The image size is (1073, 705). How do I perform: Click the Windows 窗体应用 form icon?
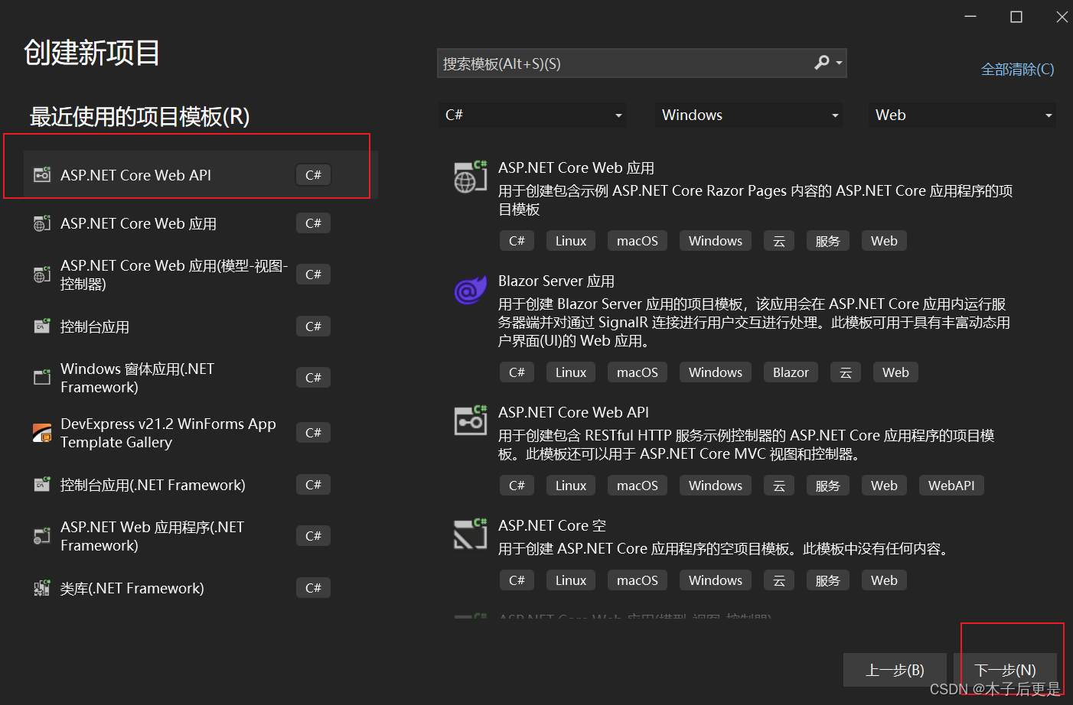41,377
